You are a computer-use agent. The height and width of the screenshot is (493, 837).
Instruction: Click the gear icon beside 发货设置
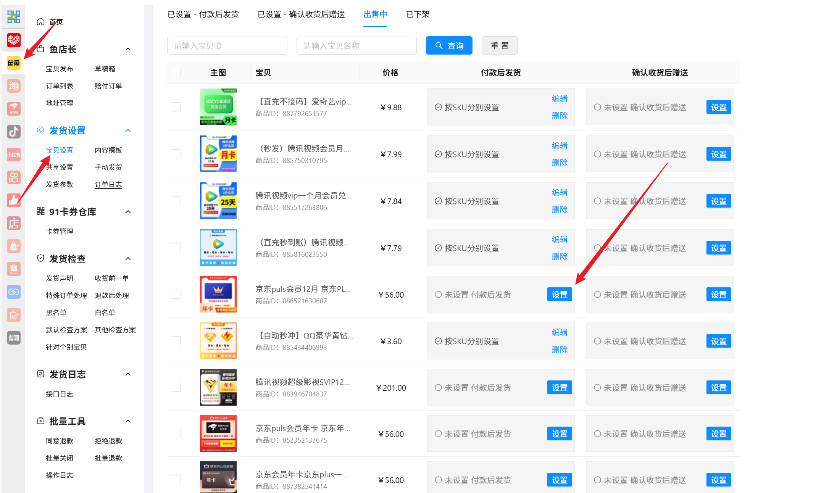[40, 130]
